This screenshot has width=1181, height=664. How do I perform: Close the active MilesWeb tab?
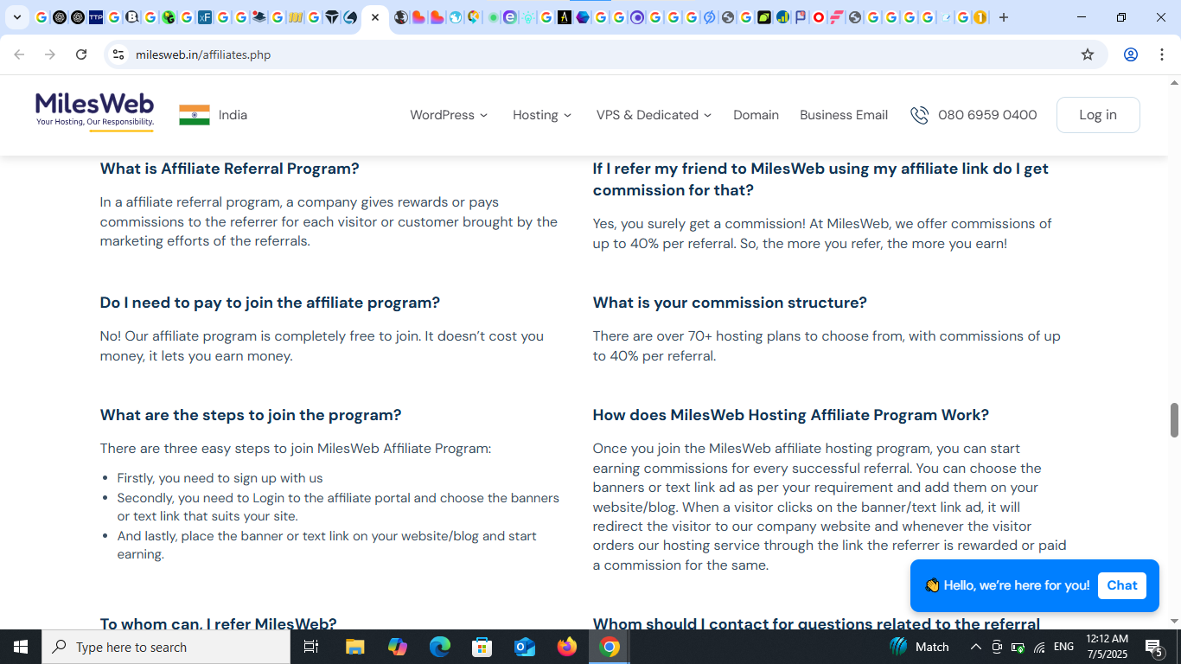pos(375,17)
